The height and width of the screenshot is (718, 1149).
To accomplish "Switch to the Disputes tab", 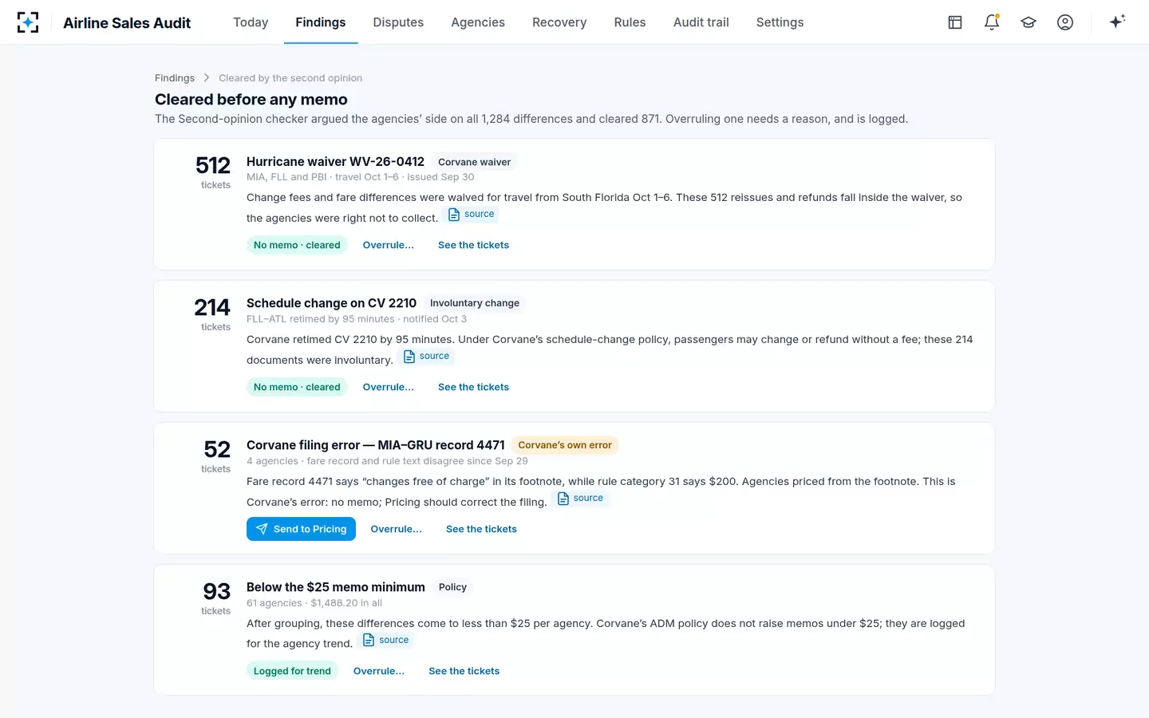I will click(x=398, y=22).
